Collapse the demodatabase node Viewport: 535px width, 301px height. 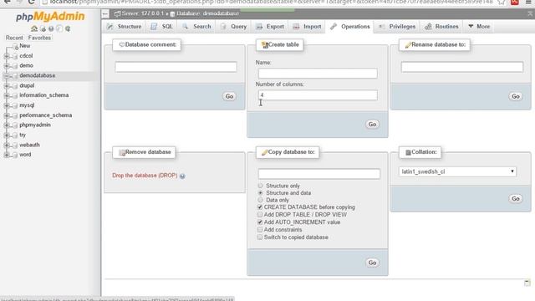pos(7,76)
